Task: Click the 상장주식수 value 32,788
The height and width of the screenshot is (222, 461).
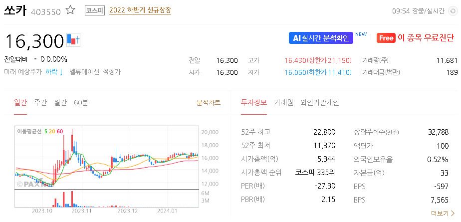Action: [439, 132]
